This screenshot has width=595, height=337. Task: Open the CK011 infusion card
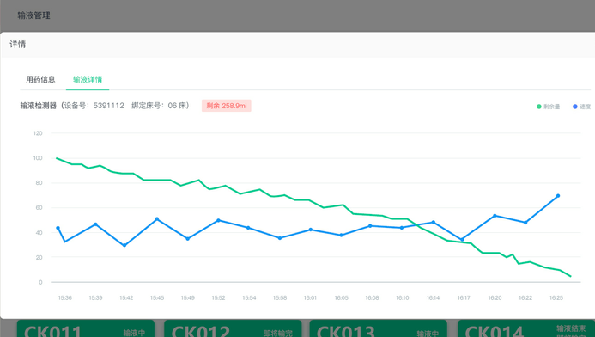[86, 328]
